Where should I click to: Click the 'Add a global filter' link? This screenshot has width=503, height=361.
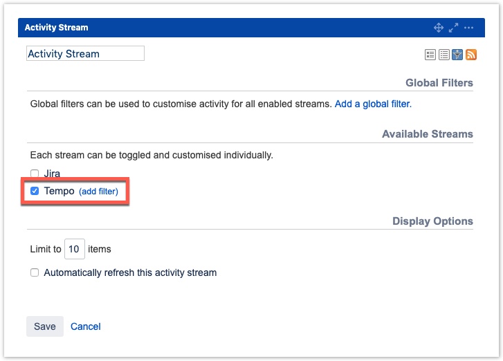pos(373,104)
